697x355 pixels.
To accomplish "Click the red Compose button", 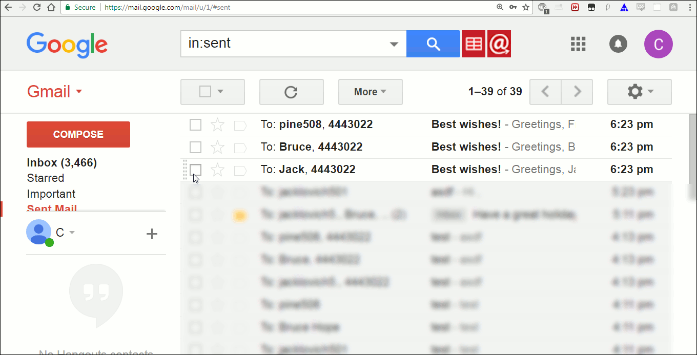I will 78,134.
